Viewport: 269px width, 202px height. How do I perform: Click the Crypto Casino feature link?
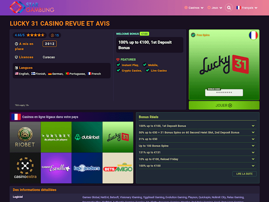tap(132, 71)
